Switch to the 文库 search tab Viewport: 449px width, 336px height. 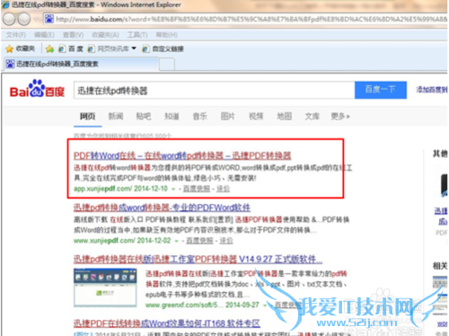click(x=313, y=116)
